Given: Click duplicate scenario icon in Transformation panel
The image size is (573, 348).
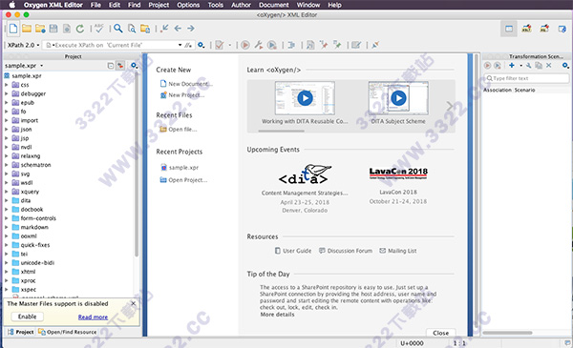Looking at the screenshot, I should [539, 65].
